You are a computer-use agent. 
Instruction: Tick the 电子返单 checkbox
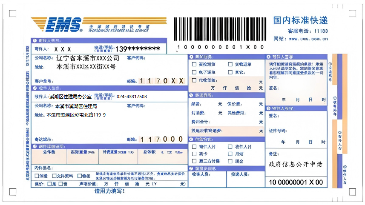[194, 72]
